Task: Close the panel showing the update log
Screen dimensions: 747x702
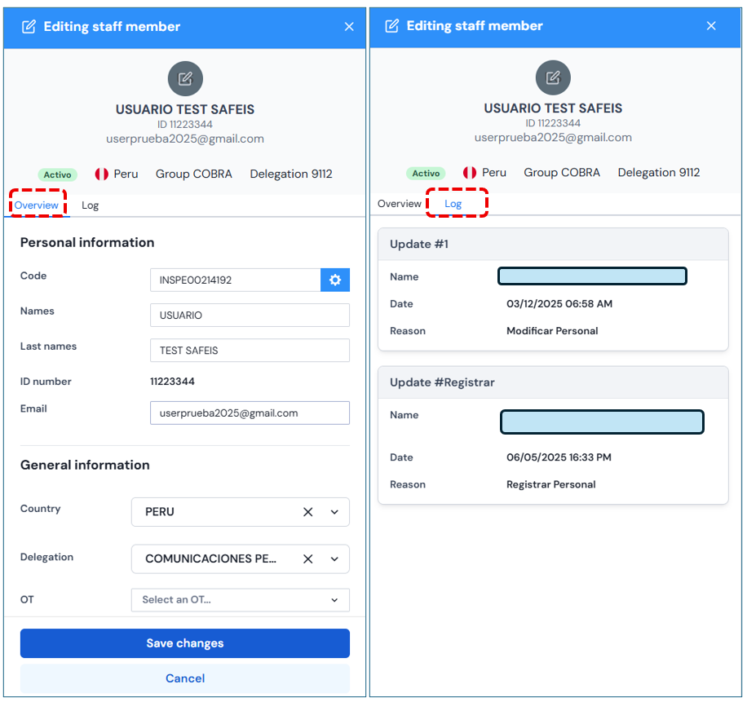Action: pyautogui.click(x=711, y=26)
